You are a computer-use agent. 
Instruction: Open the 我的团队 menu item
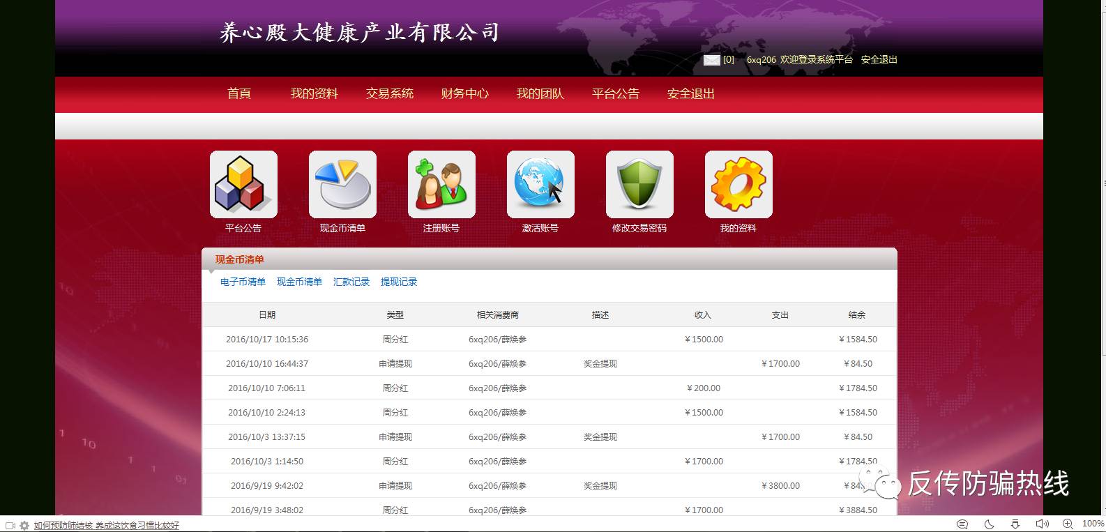tap(540, 93)
